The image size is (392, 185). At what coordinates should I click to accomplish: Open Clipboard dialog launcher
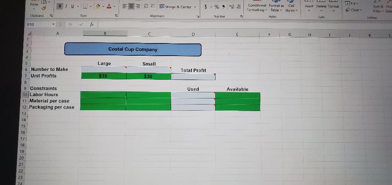[x=51, y=16]
